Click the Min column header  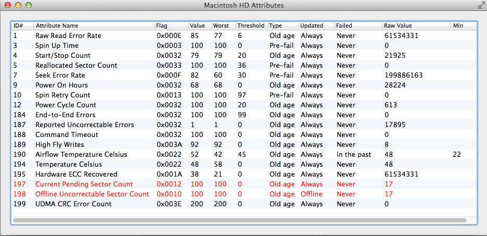(464, 26)
